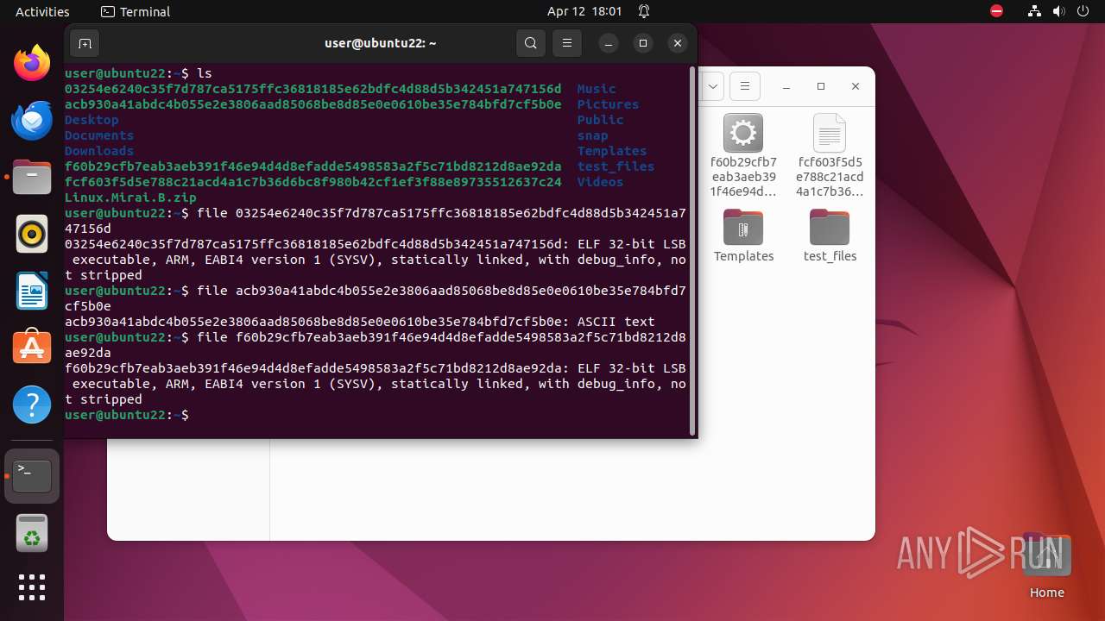Open the clock calendar Apr 12 18:01
The image size is (1105, 621).
click(x=584, y=12)
